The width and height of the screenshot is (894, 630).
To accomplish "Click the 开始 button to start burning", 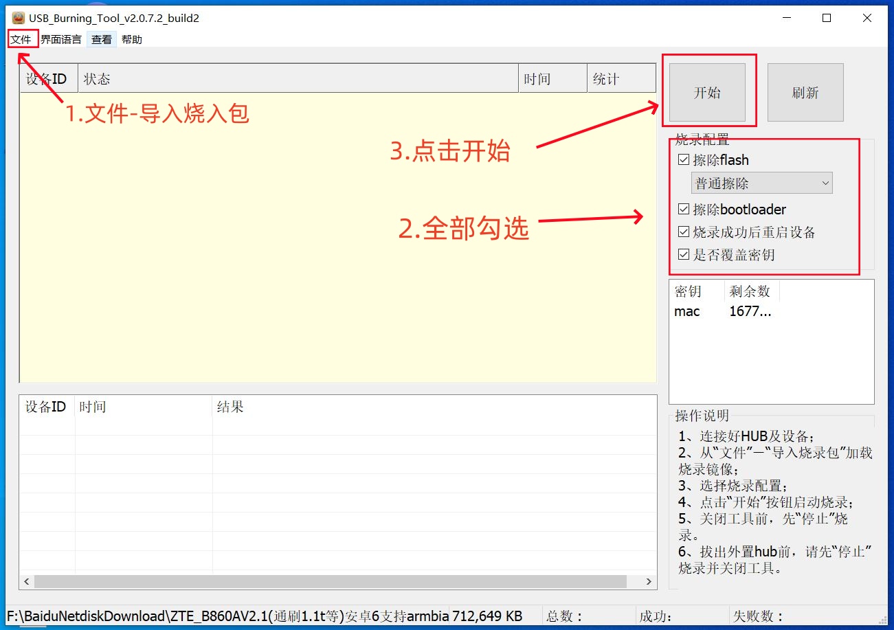I will pyautogui.click(x=707, y=93).
